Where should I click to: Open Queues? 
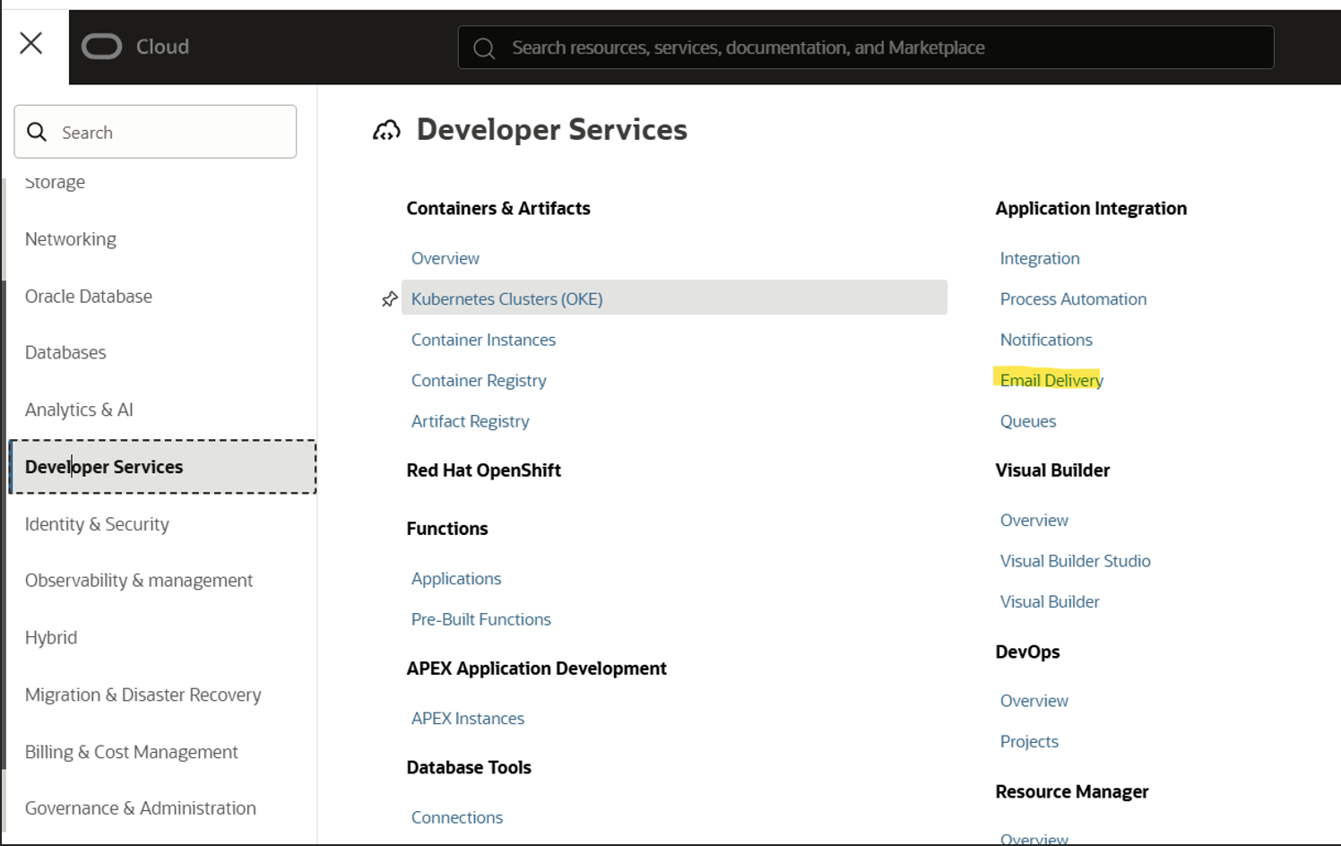(x=1027, y=420)
